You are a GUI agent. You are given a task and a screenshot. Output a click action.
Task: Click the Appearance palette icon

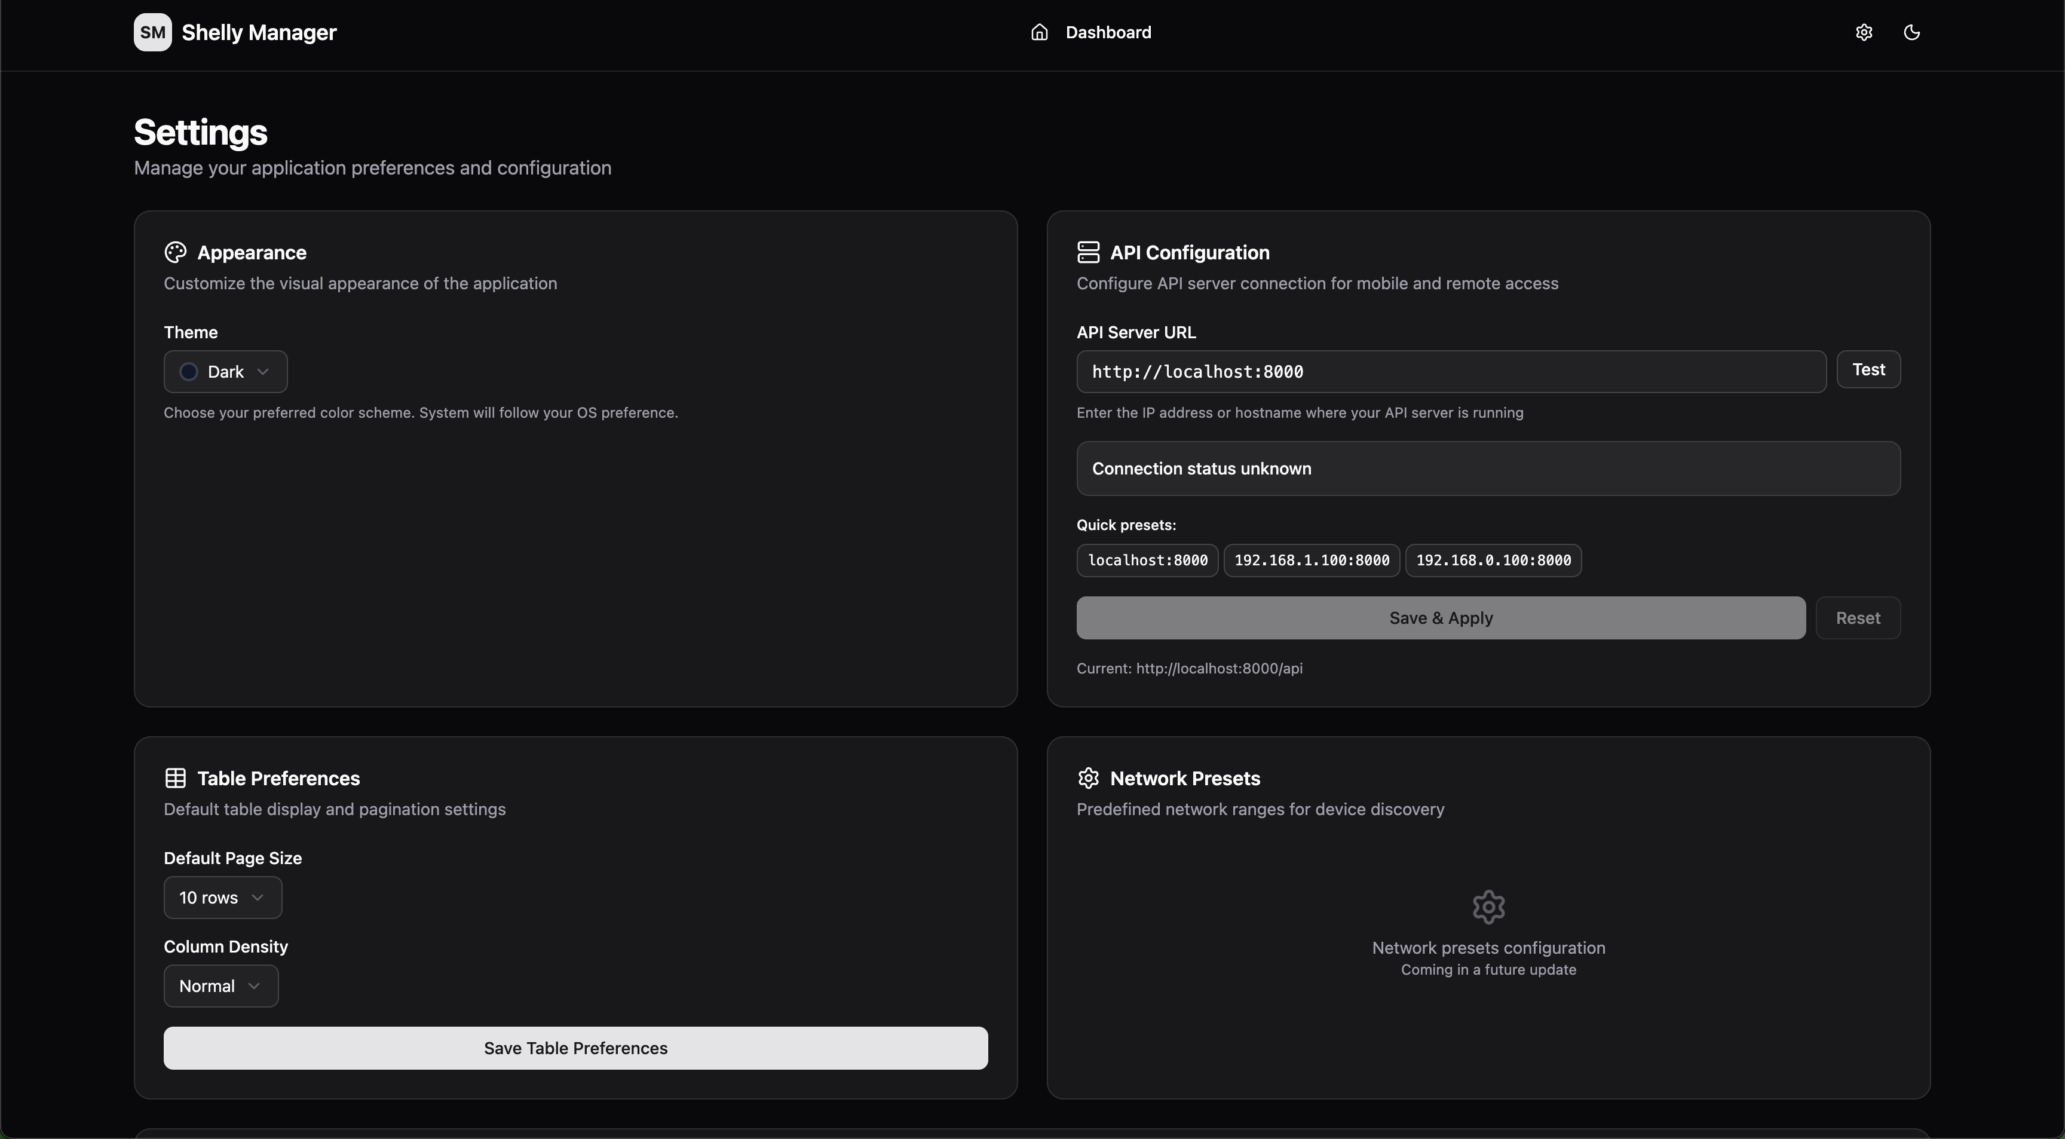coord(174,253)
